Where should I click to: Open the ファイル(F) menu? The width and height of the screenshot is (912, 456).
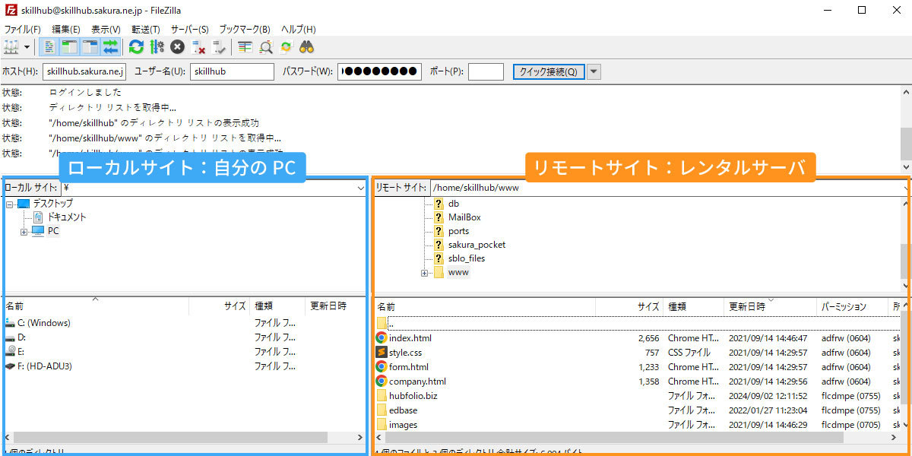22,29
